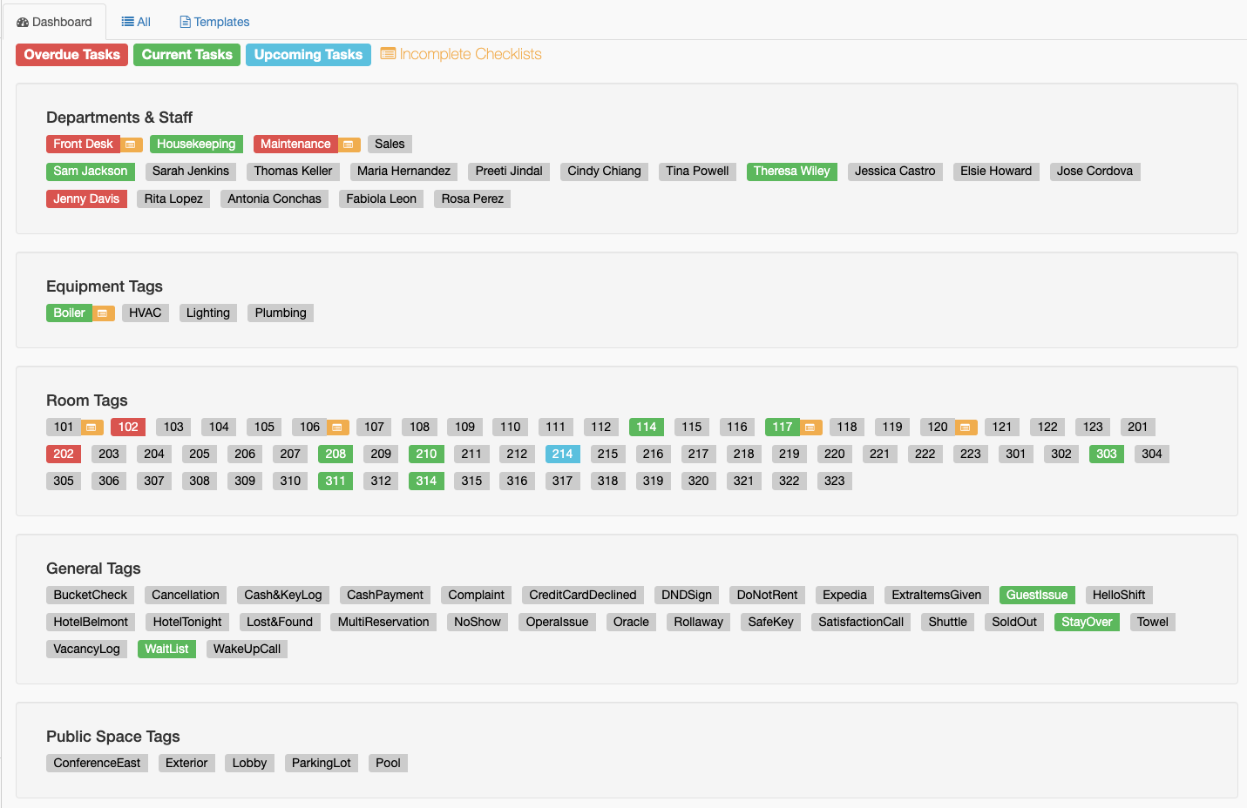1247x808 pixels.
Task: Switch to the All tab
Action: [136, 22]
